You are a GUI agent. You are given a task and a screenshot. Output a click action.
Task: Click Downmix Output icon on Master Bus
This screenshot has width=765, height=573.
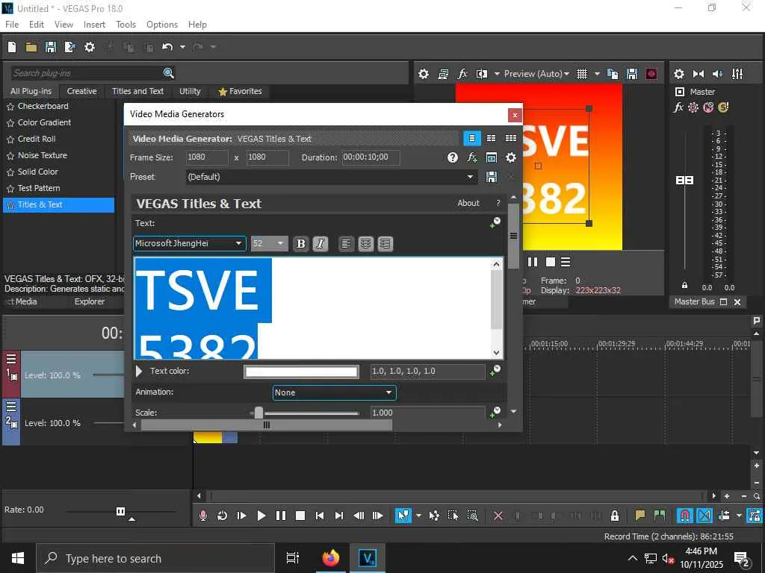[x=699, y=74]
